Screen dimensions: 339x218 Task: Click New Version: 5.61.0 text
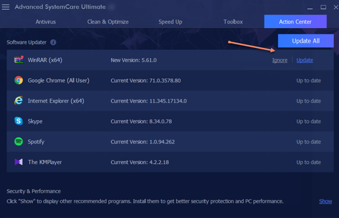[134, 60]
